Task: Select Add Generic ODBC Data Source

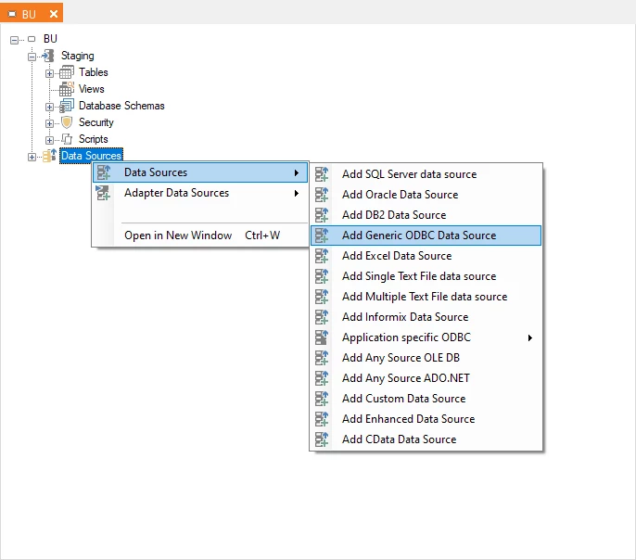Action: point(426,235)
